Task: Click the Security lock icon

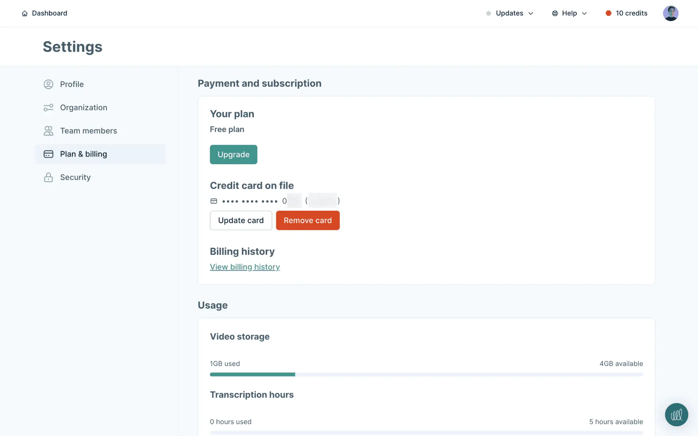Action: click(x=48, y=177)
